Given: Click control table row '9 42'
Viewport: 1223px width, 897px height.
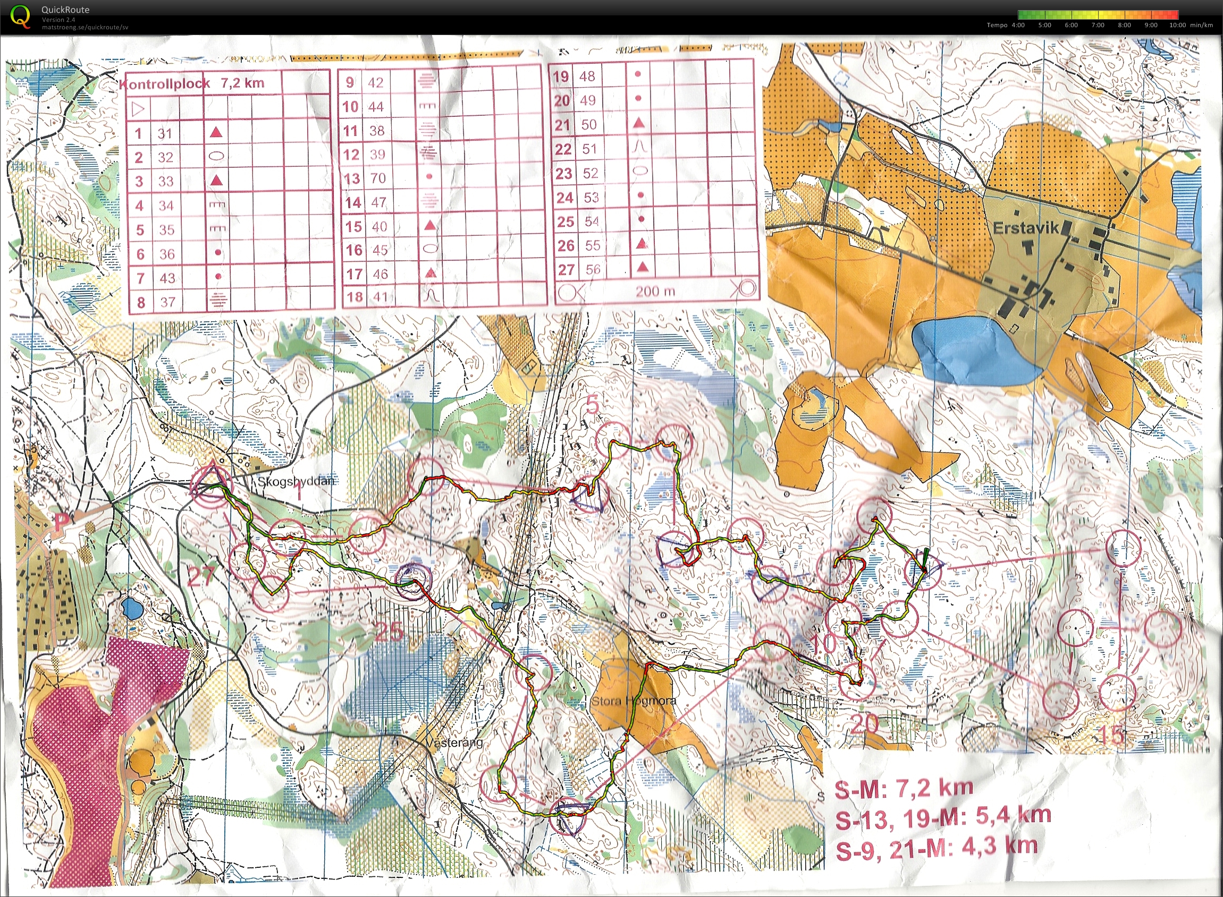Looking at the screenshot, I should (x=440, y=82).
